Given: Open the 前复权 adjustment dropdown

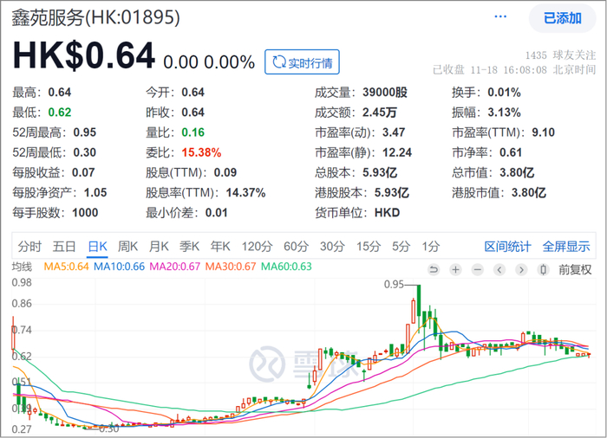Looking at the screenshot, I should tap(575, 269).
